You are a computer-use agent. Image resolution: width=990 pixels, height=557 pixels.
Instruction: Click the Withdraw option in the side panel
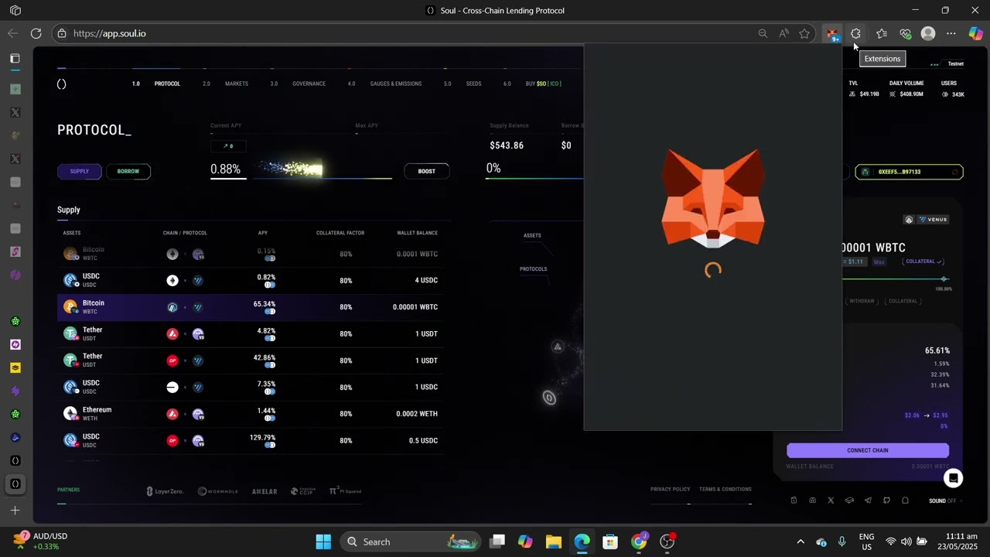point(862,301)
